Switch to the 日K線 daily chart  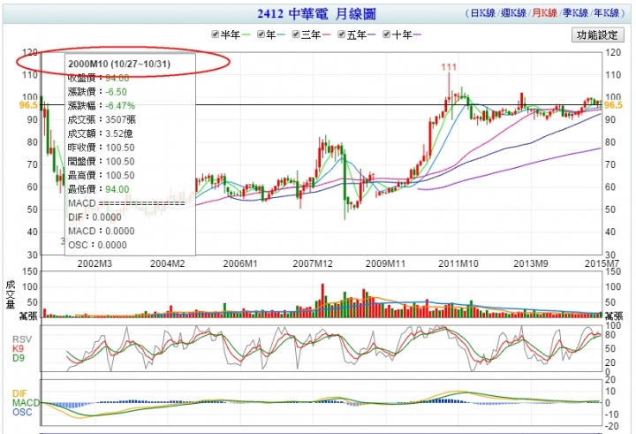pyautogui.click(x=482, y=13)
